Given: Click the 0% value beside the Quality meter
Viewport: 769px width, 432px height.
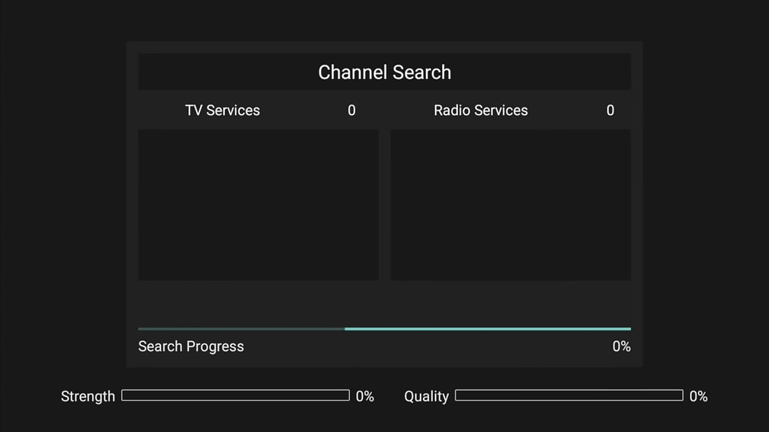Looking at the screenshot, I should [x=698, y=396].
